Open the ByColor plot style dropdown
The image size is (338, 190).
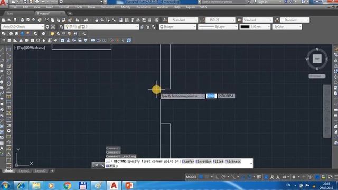coord(287,27)
